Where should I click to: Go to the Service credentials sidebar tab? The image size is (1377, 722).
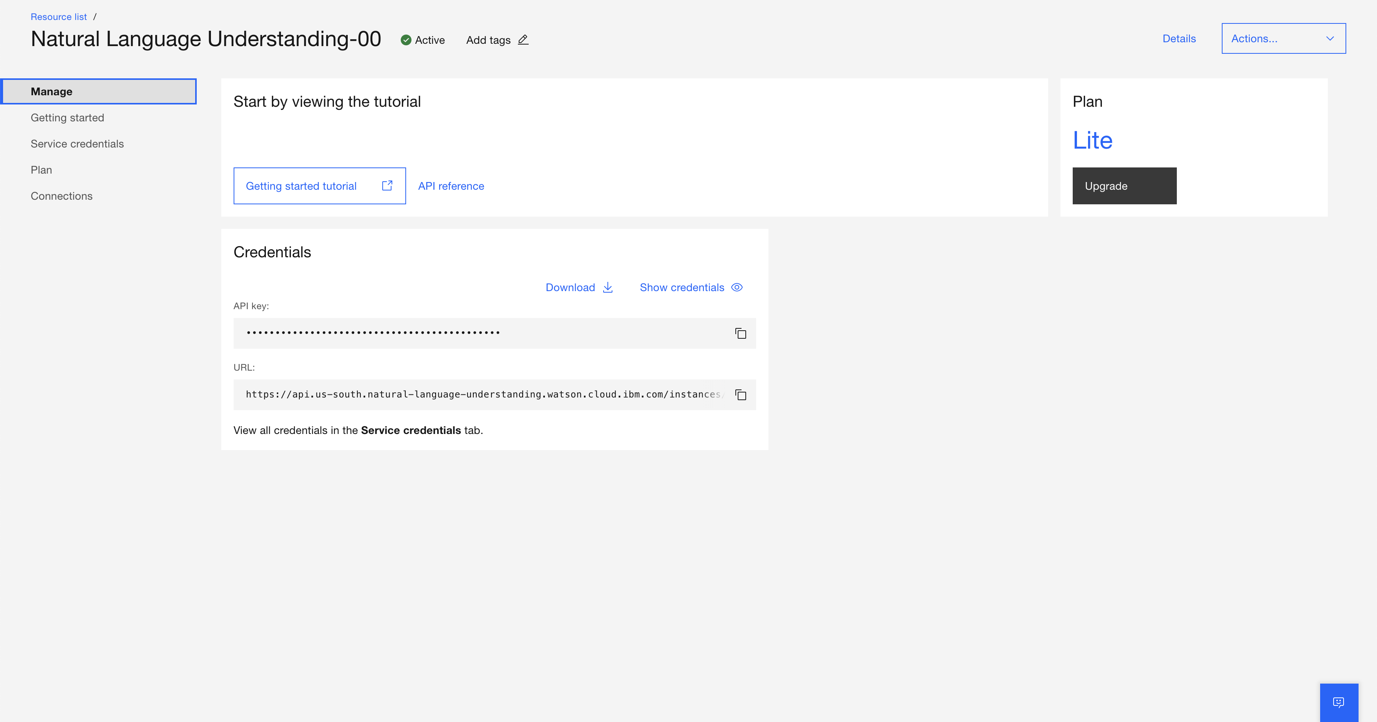pyautogui.click(x=77, y=144)
